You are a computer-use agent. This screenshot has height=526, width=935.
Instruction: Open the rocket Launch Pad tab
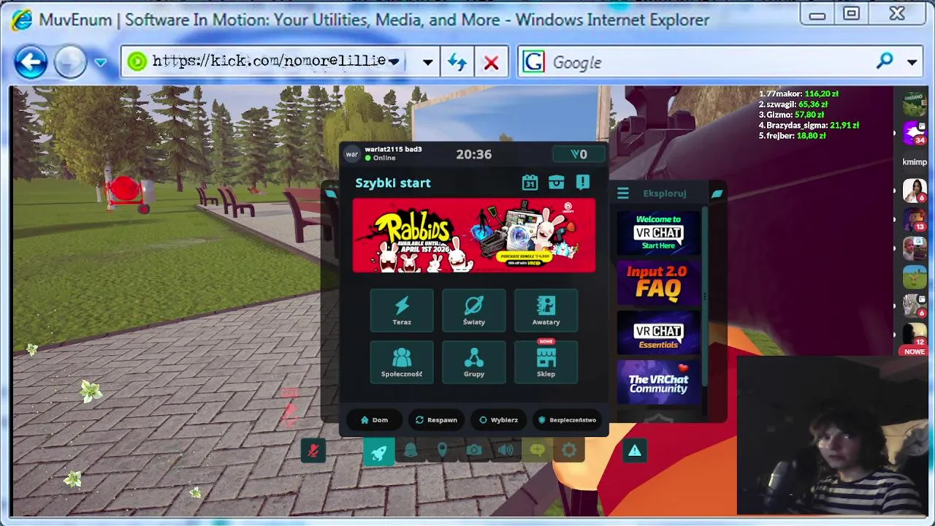point(378,452)
